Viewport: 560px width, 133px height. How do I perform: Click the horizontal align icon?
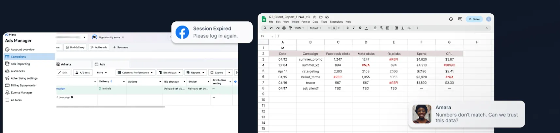396,28
